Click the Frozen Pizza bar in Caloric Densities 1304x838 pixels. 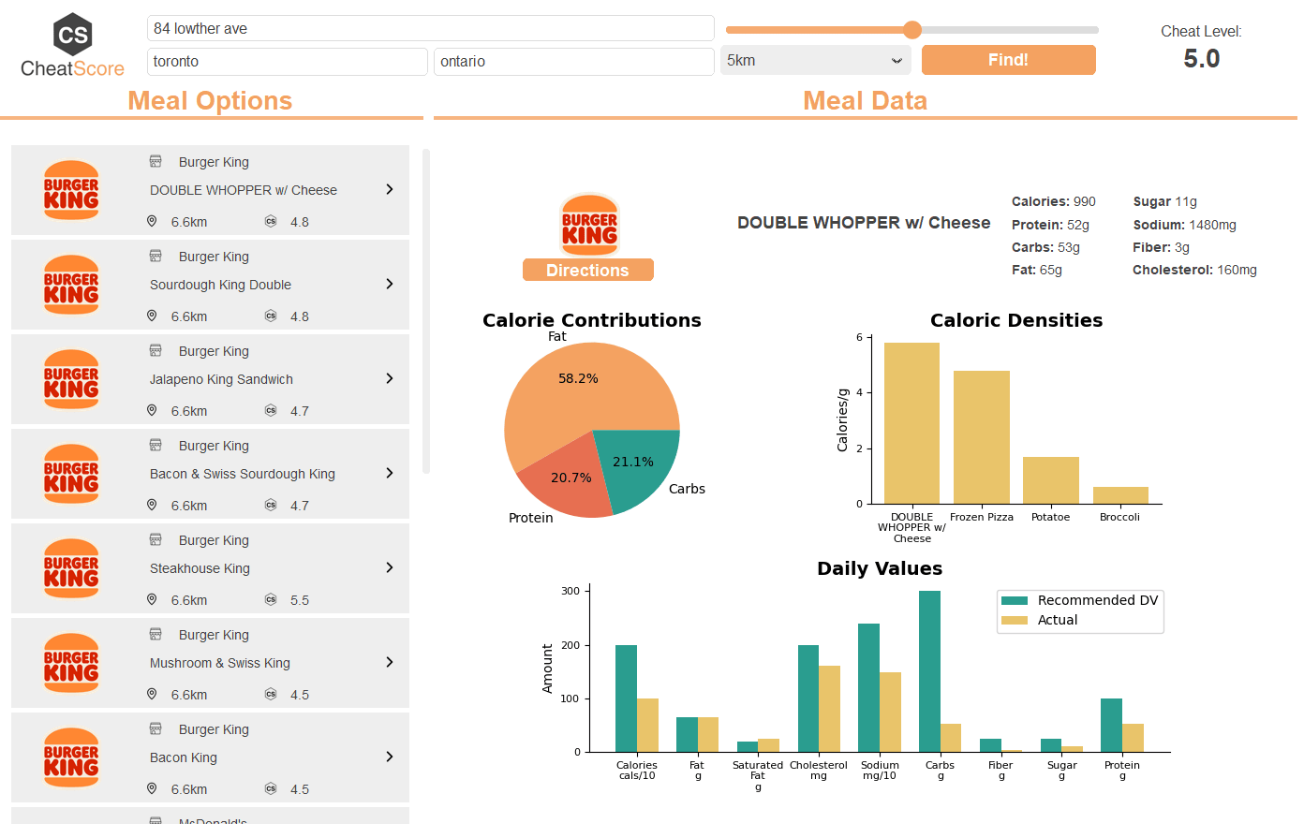point(982,437)
